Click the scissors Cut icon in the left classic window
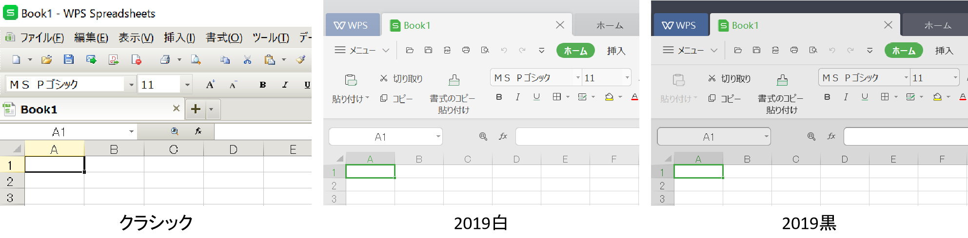968x238 pixels. click(x=247, y=59)
